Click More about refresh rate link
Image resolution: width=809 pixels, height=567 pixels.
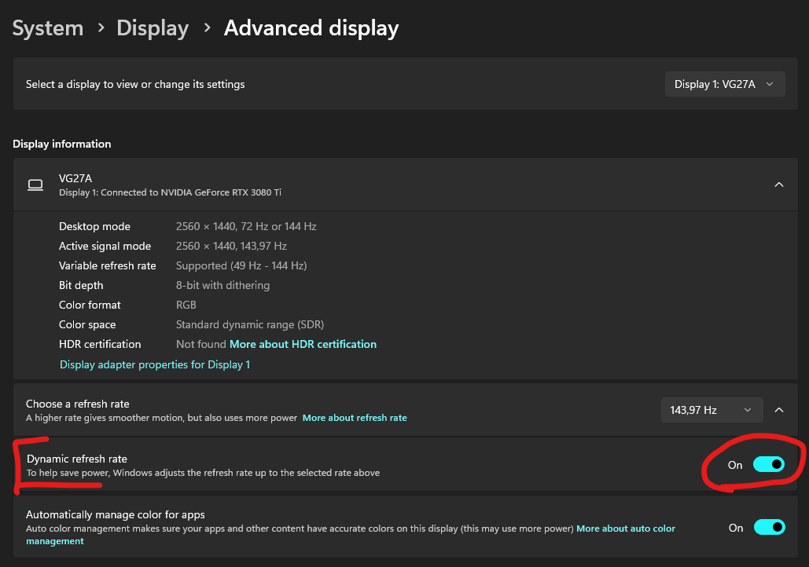(355, 418)
